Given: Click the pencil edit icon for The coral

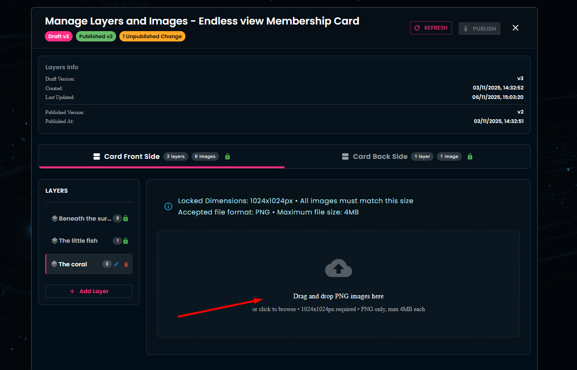Looking at the screenshot, I should pyautogui.click(x=117, y=264).
